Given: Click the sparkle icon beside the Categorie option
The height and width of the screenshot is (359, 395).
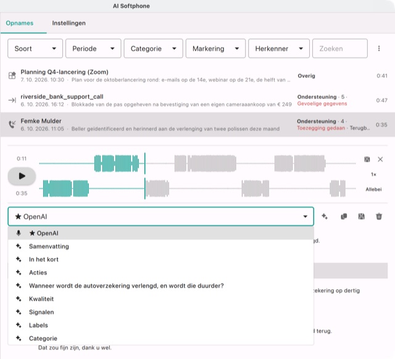Looking at the screenshot, I should (19, 339).
